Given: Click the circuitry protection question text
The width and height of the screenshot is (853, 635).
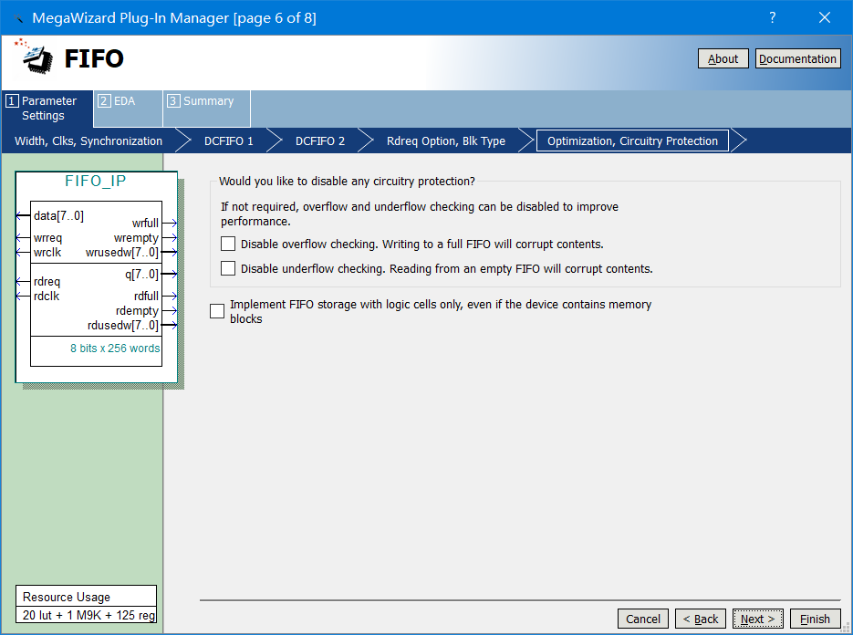Looking at the screenshot, I should click(x=347, y=182).
